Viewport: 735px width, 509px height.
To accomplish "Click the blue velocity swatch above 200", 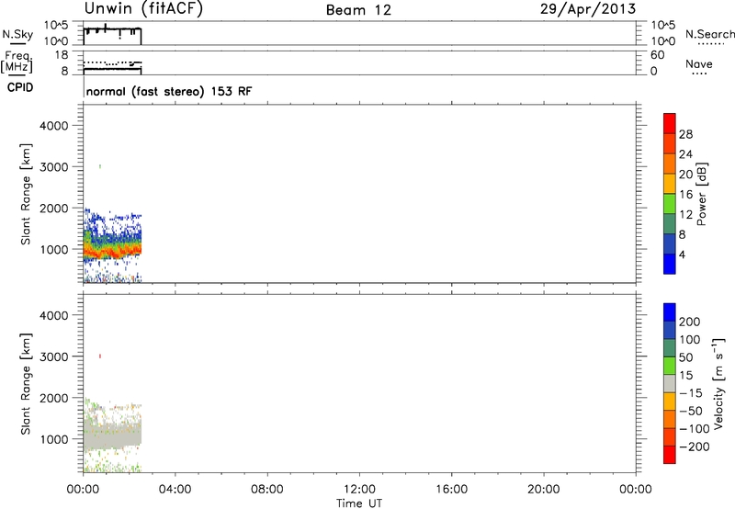I will click(x=670, y=312).
